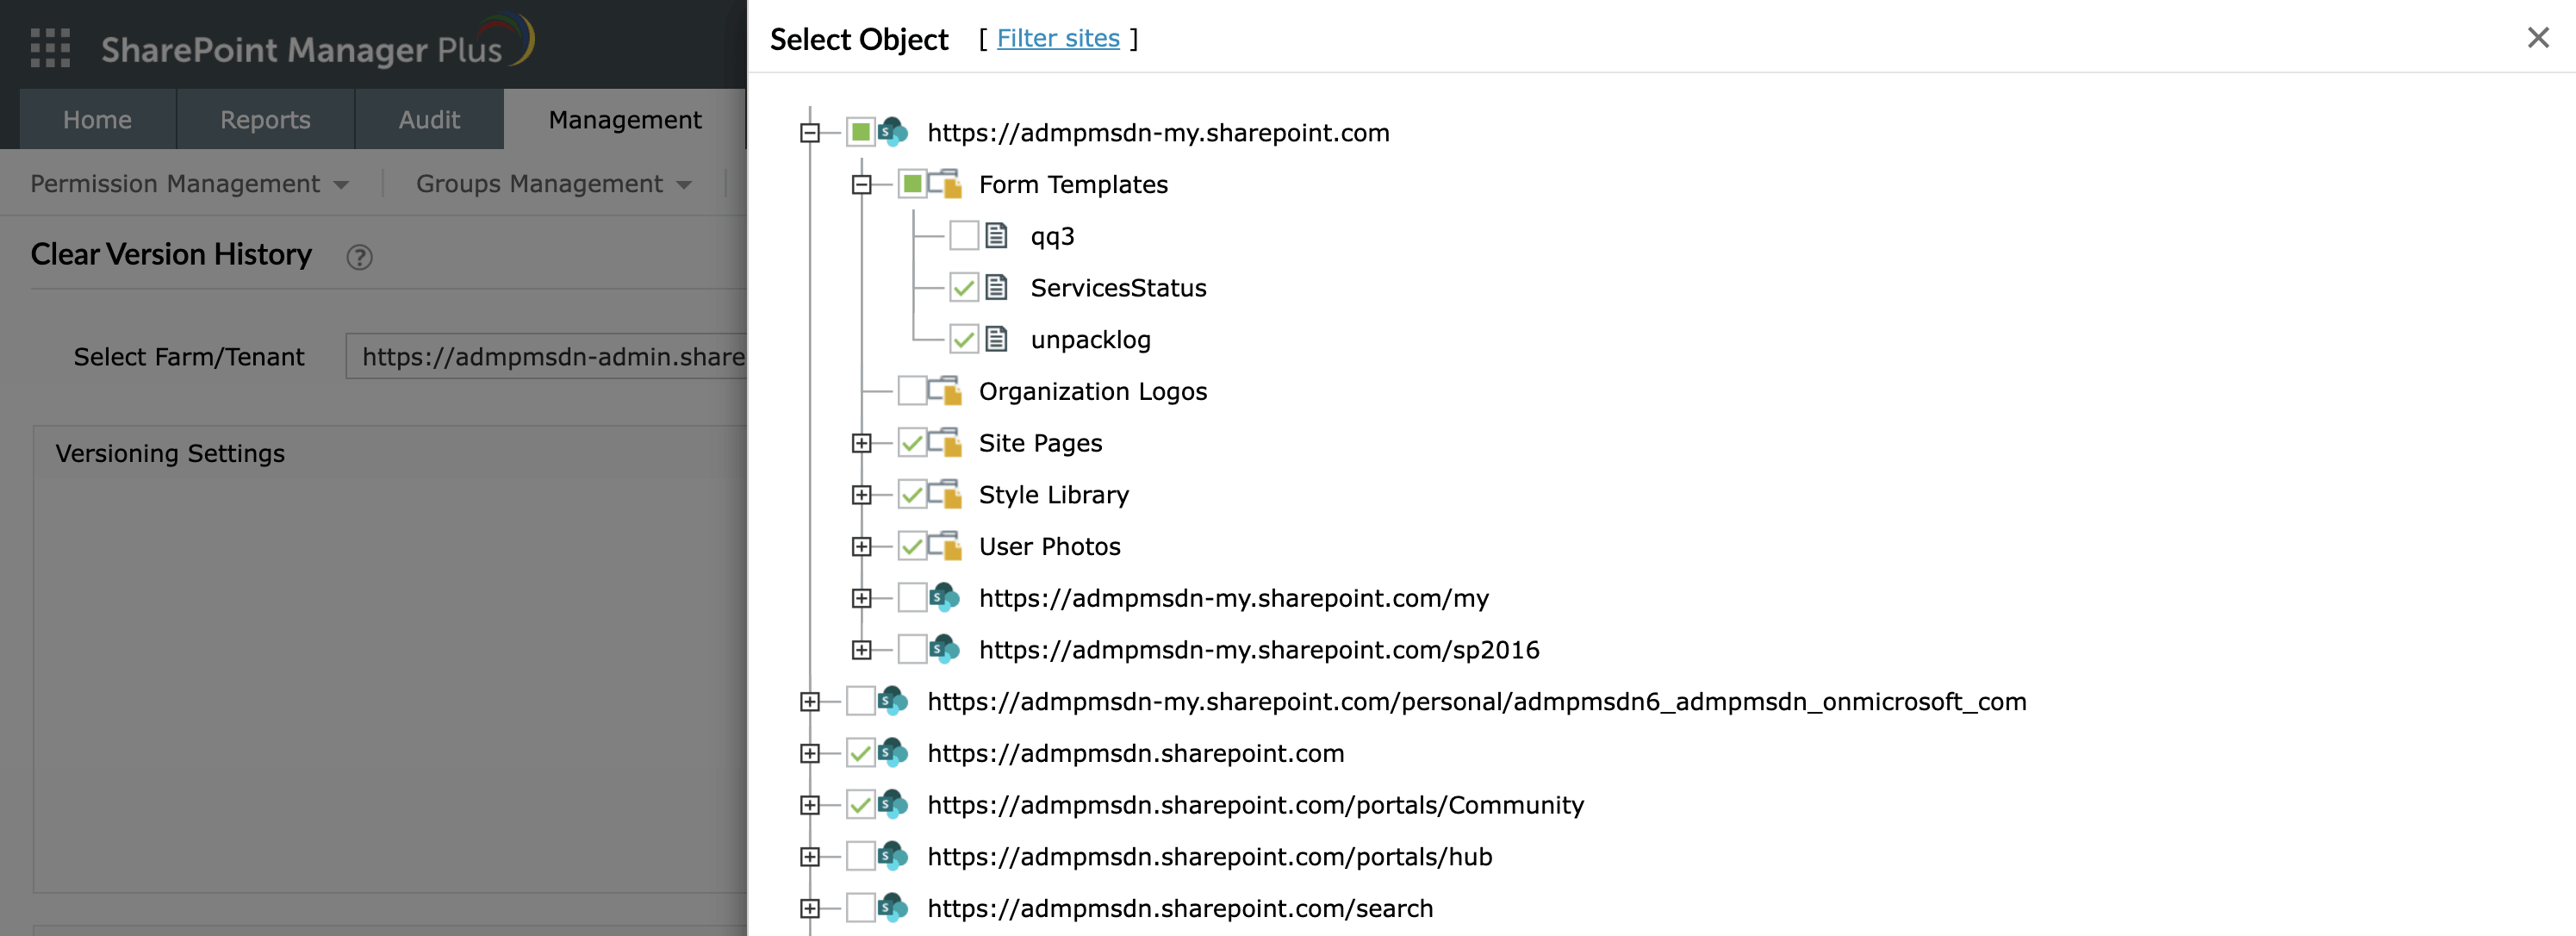Click the site icon for portals/Community
This screenshot has width=2576, height=936.
(x=893, y=805)
